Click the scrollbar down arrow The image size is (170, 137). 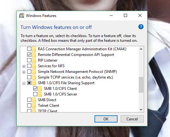(x=141, y=110)
